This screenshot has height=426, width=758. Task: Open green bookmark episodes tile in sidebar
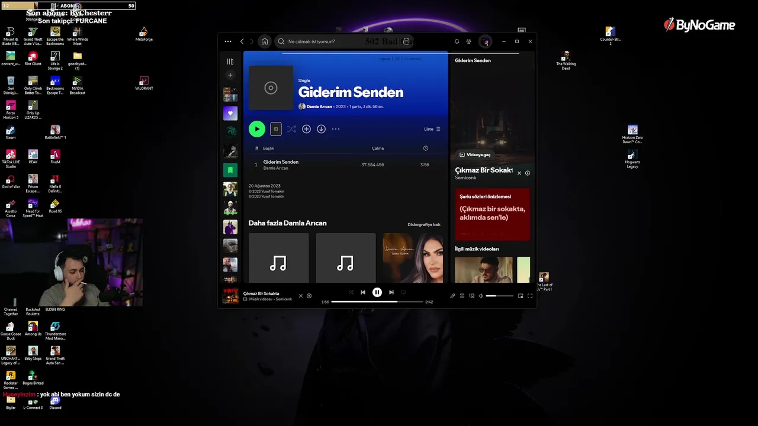point(230,170)
